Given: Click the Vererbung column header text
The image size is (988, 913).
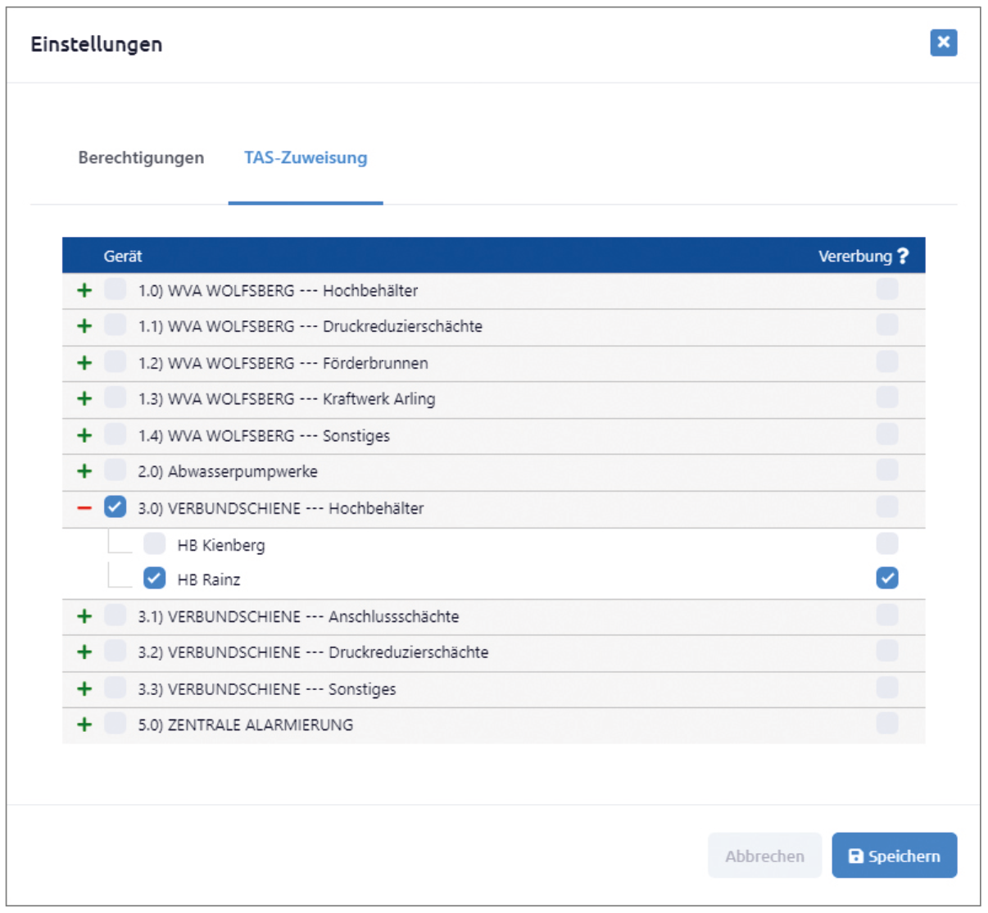Looking at the screenshot, I should point(854,257).
